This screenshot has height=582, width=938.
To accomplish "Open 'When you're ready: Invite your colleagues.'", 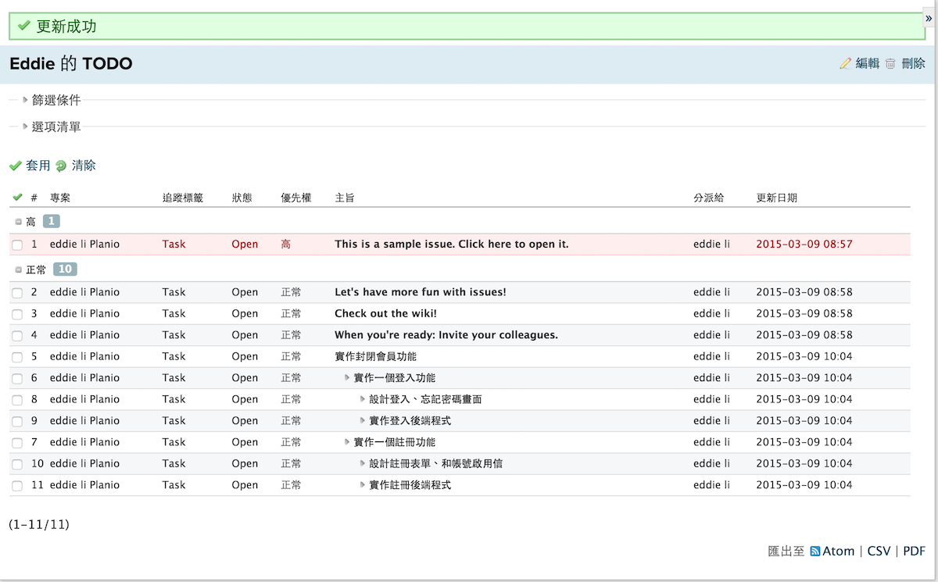I will (446, 335).
